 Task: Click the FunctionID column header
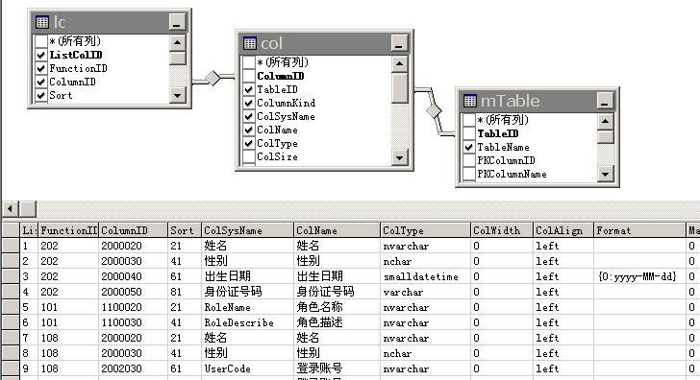pos(68,230)
